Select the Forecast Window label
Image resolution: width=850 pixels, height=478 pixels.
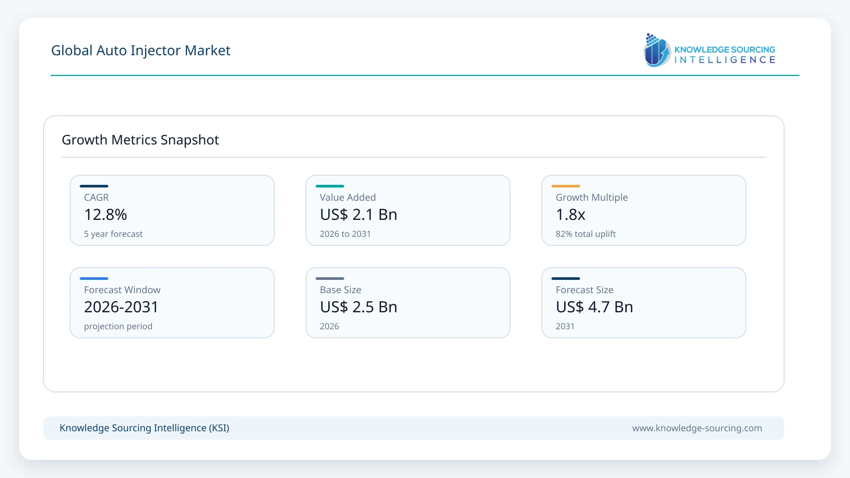click(122, 290)
